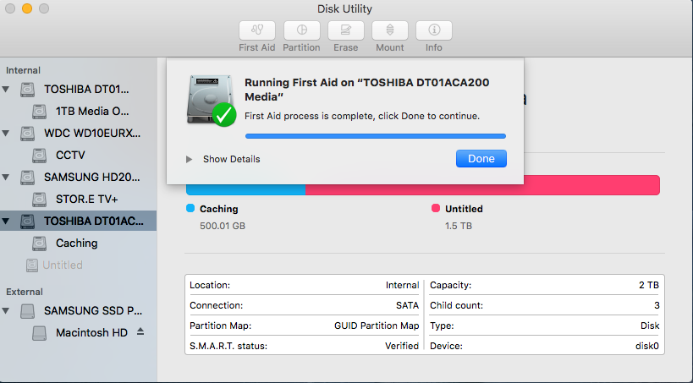This screenshot has width=693, height=383.
Task: Click the Internal sidebar section header
Action: pyautogui.click(x=23, y=70)
